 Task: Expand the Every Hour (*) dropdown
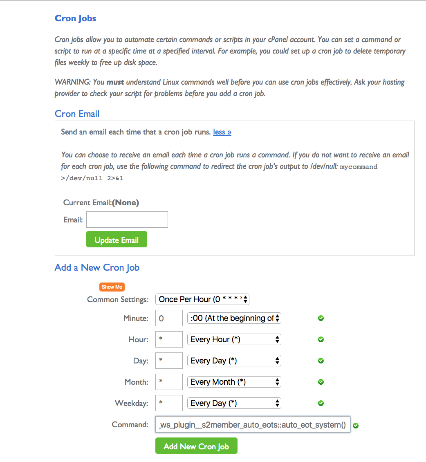pos(234,339)
